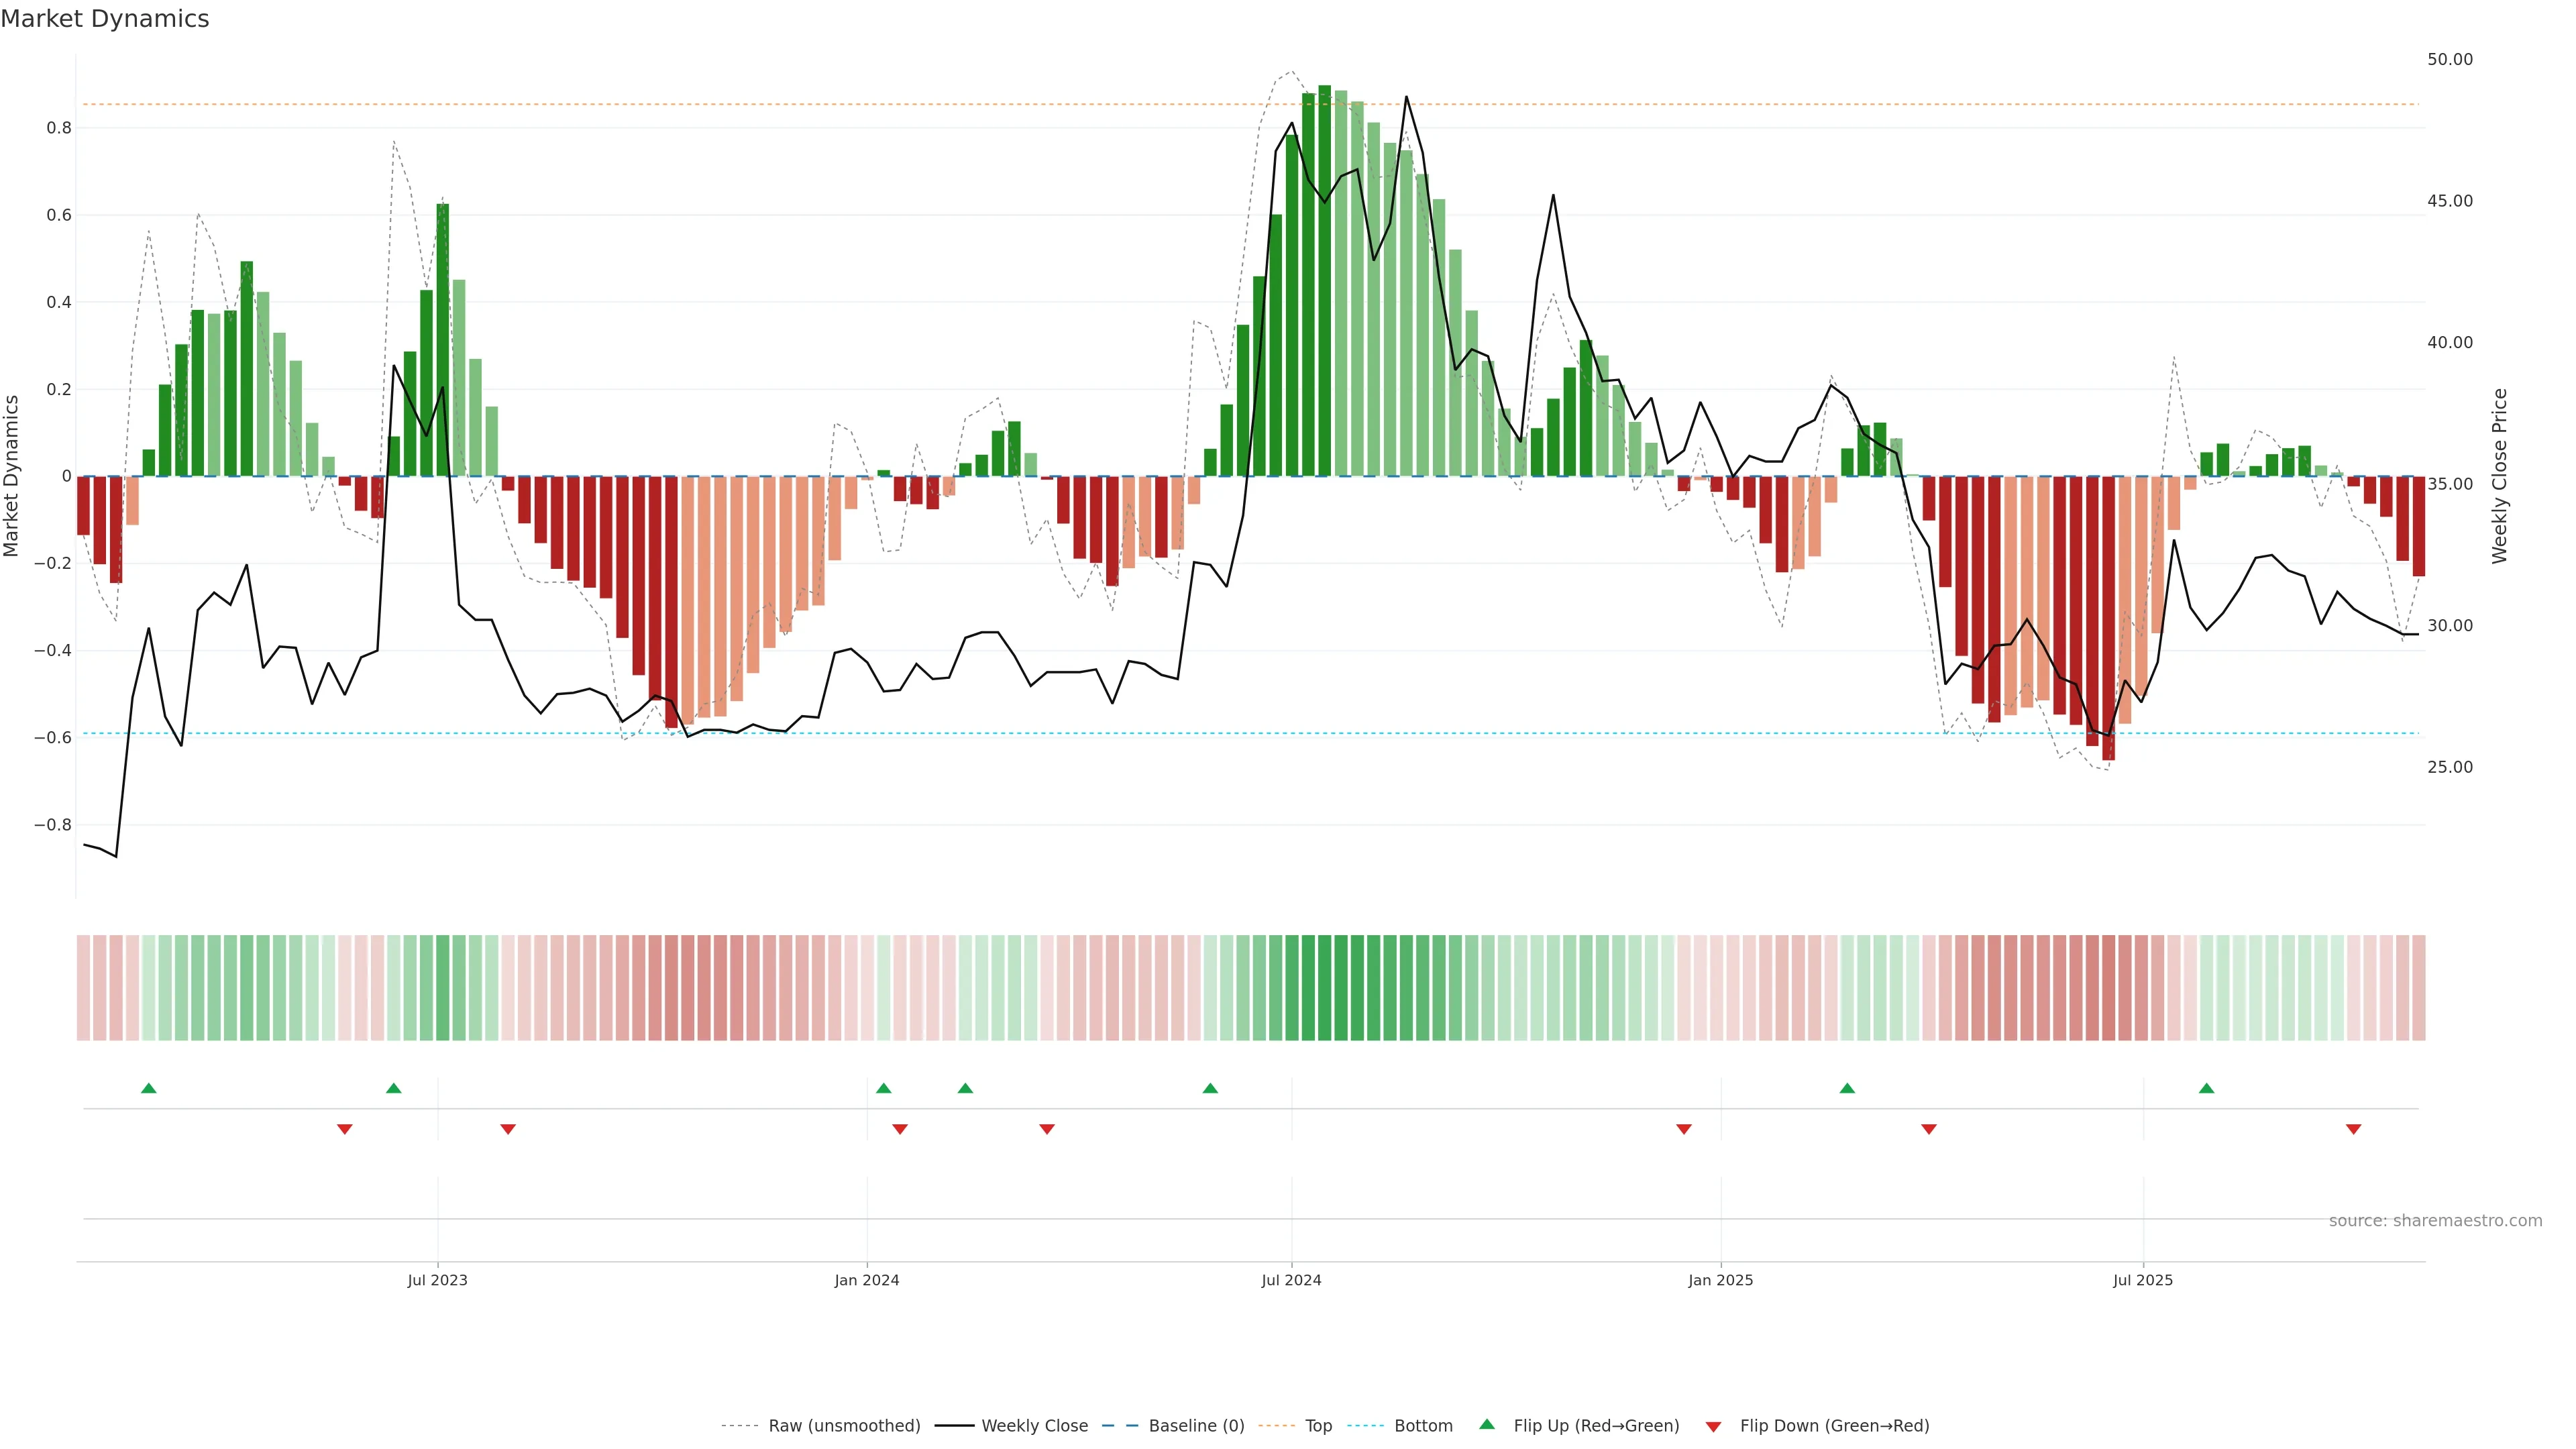Screen dimensions: 2576x1449
Task: Click the Market Dynamics chart title
Action: coord(105,19)
